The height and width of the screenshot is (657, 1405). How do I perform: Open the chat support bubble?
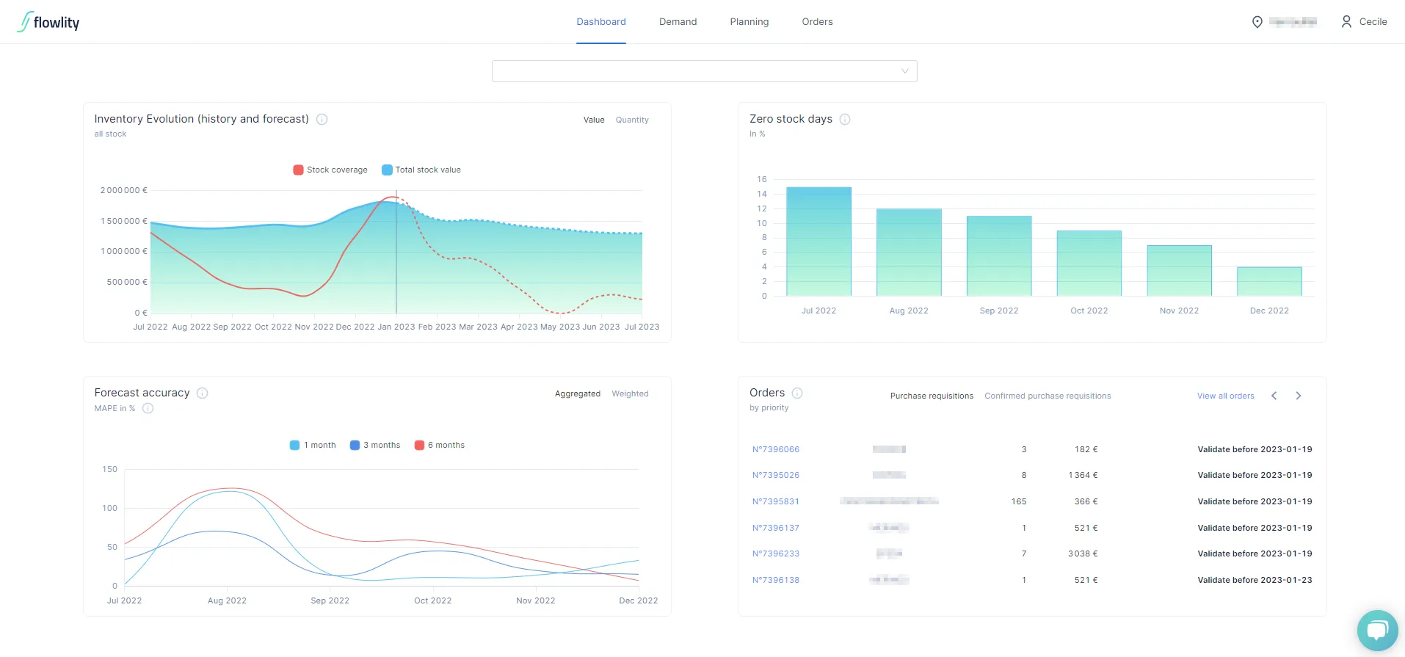pyautogui.click(x=1377, y=630)
